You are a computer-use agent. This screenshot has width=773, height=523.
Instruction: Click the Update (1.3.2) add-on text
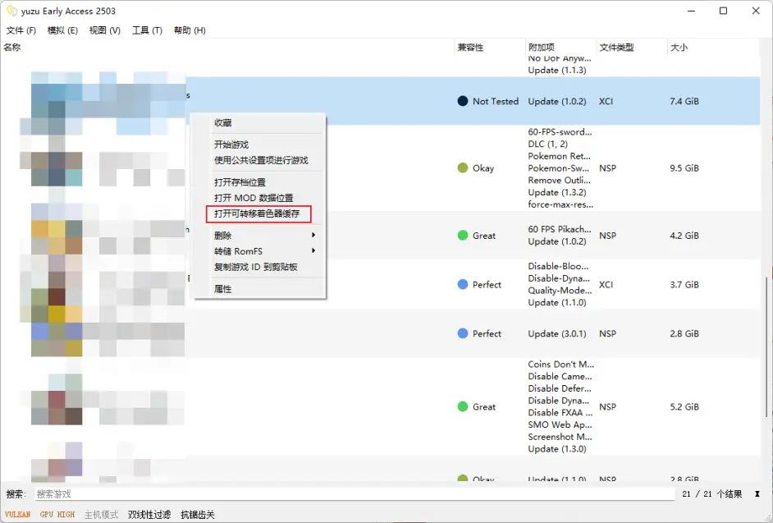[x=557, y=192]
